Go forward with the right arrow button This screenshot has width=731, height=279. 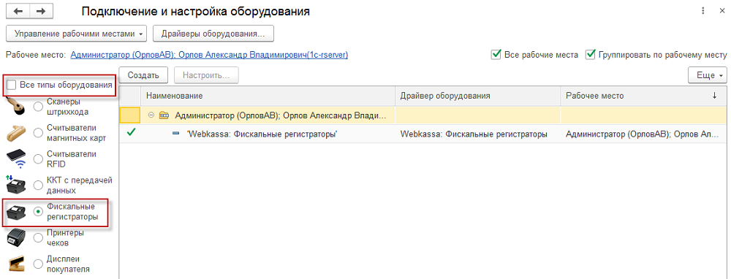point(41,12)
